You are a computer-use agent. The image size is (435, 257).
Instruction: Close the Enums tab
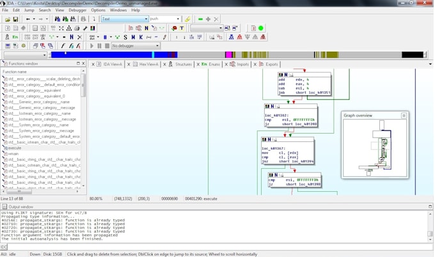click(x=198, y=65)
